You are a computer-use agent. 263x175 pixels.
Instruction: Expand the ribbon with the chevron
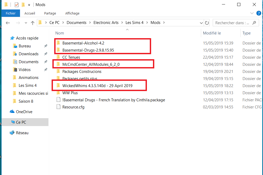252,13
